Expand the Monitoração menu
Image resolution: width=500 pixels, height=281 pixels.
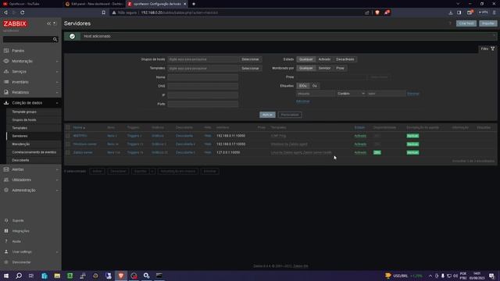(57, 61)
